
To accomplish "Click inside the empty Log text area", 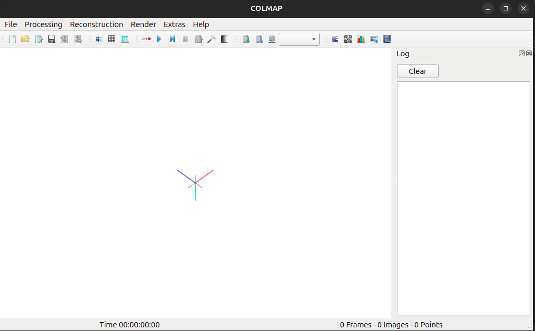I will (463, 198).
